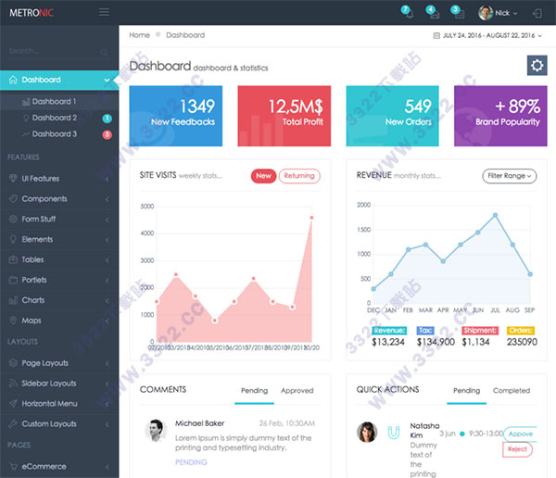The image size is (556, 478).
Task: Open the date range picker dropdown
Action: tap(487, 35)
